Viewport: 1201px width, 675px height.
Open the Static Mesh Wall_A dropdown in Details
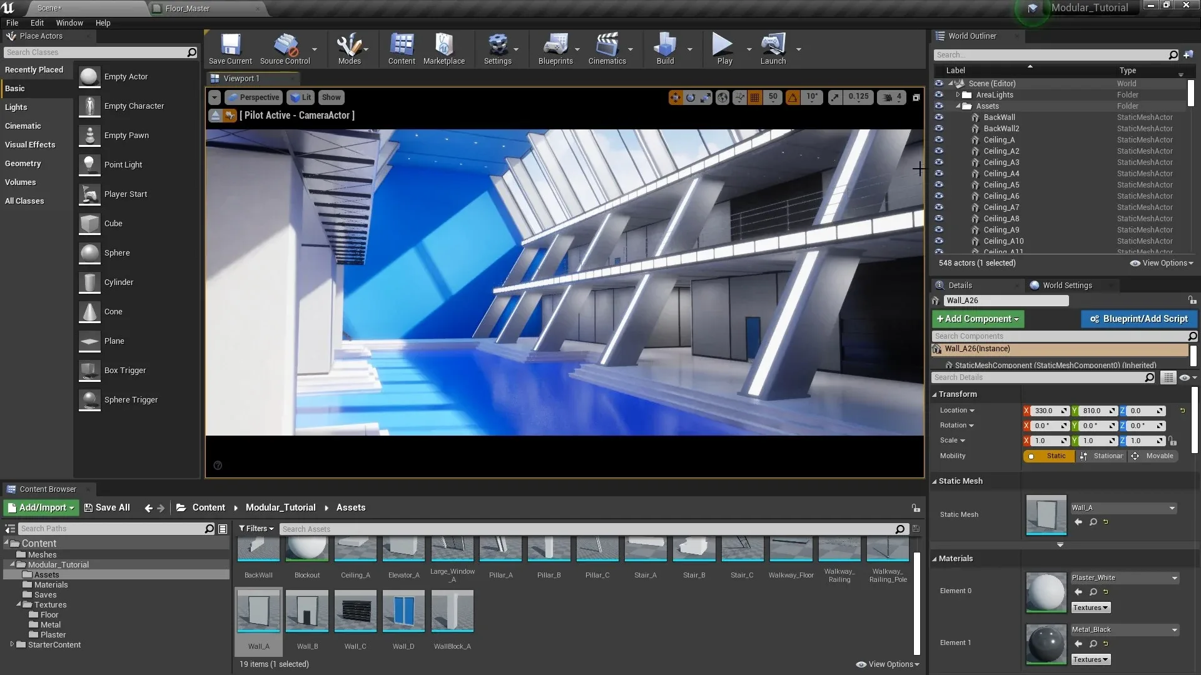click(1171, 507)
